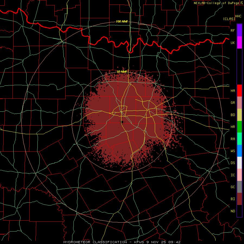Image resolution: width=244 pixels, height=244 pixels.
Task: Click the BD legend label
Action: pos(233,115)
